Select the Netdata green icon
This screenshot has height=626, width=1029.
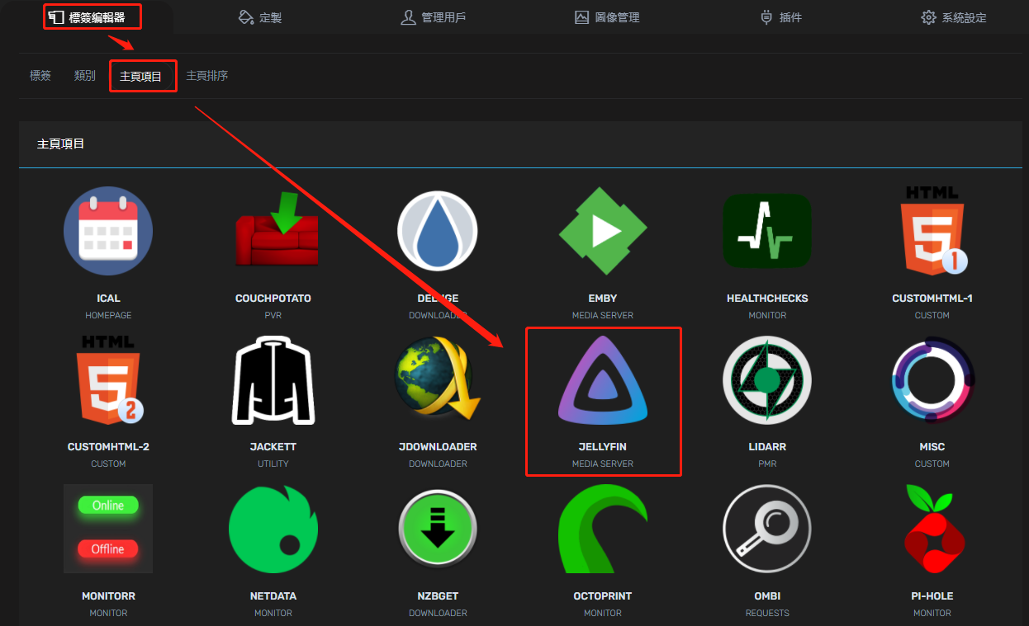click(x=273, y=529)
